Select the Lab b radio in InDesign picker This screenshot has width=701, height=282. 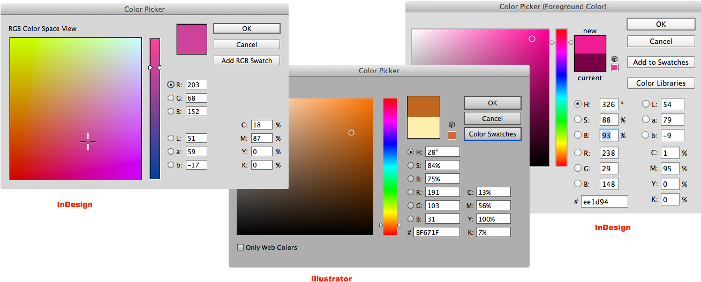click(171, 165)
